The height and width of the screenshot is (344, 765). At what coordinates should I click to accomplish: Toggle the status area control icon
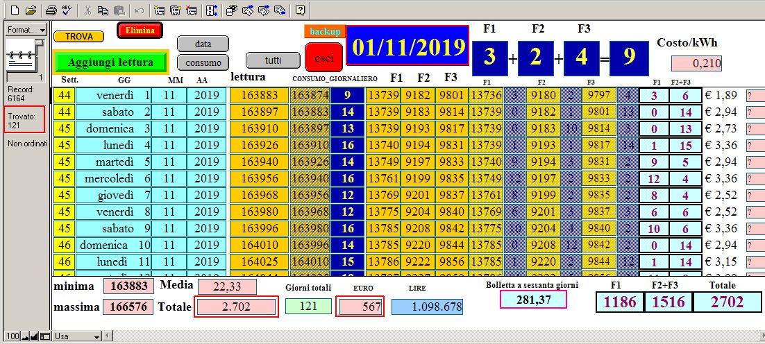[x=45, y=336]
